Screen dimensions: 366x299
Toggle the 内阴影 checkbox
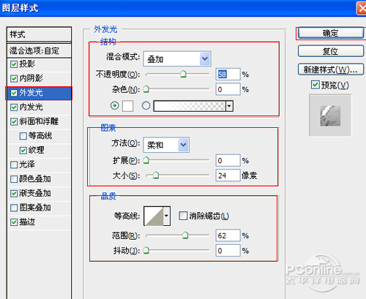point(14,78)
